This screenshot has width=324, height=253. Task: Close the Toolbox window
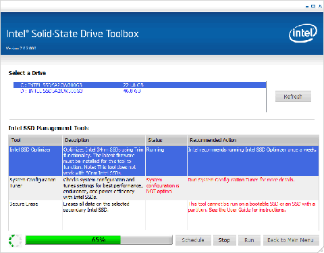point(320,6)
